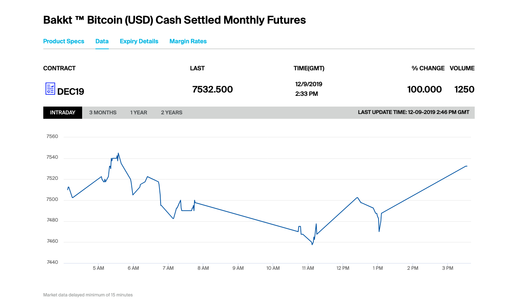Open the Product Specs tab

(64, 41)
